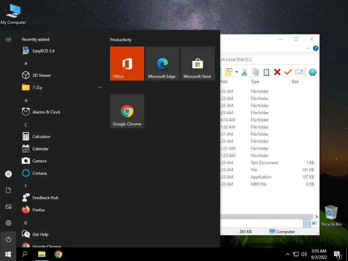Open the user account button
This screenshot has height=261, width=348.
coord(8,174)
